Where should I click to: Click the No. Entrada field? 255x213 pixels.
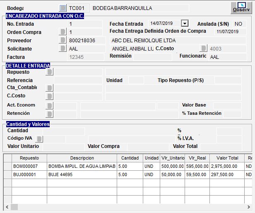(85, 24)
